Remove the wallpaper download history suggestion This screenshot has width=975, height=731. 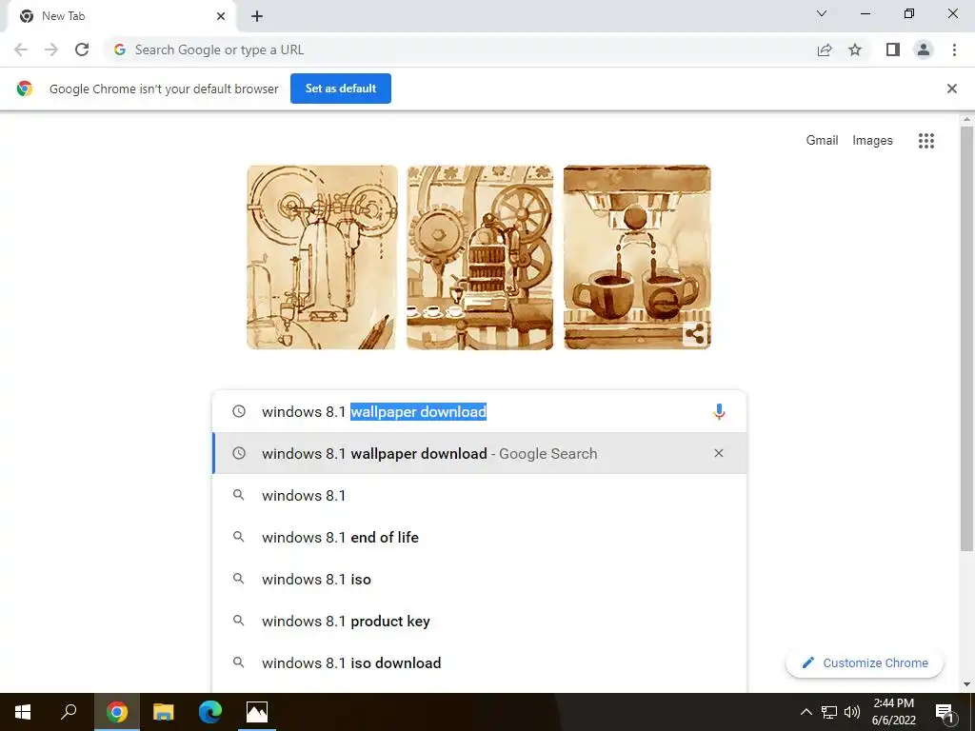[718, 453]
